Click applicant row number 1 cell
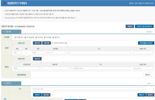The height and width of the screenshot is (100, 155). tap(26, 53)
